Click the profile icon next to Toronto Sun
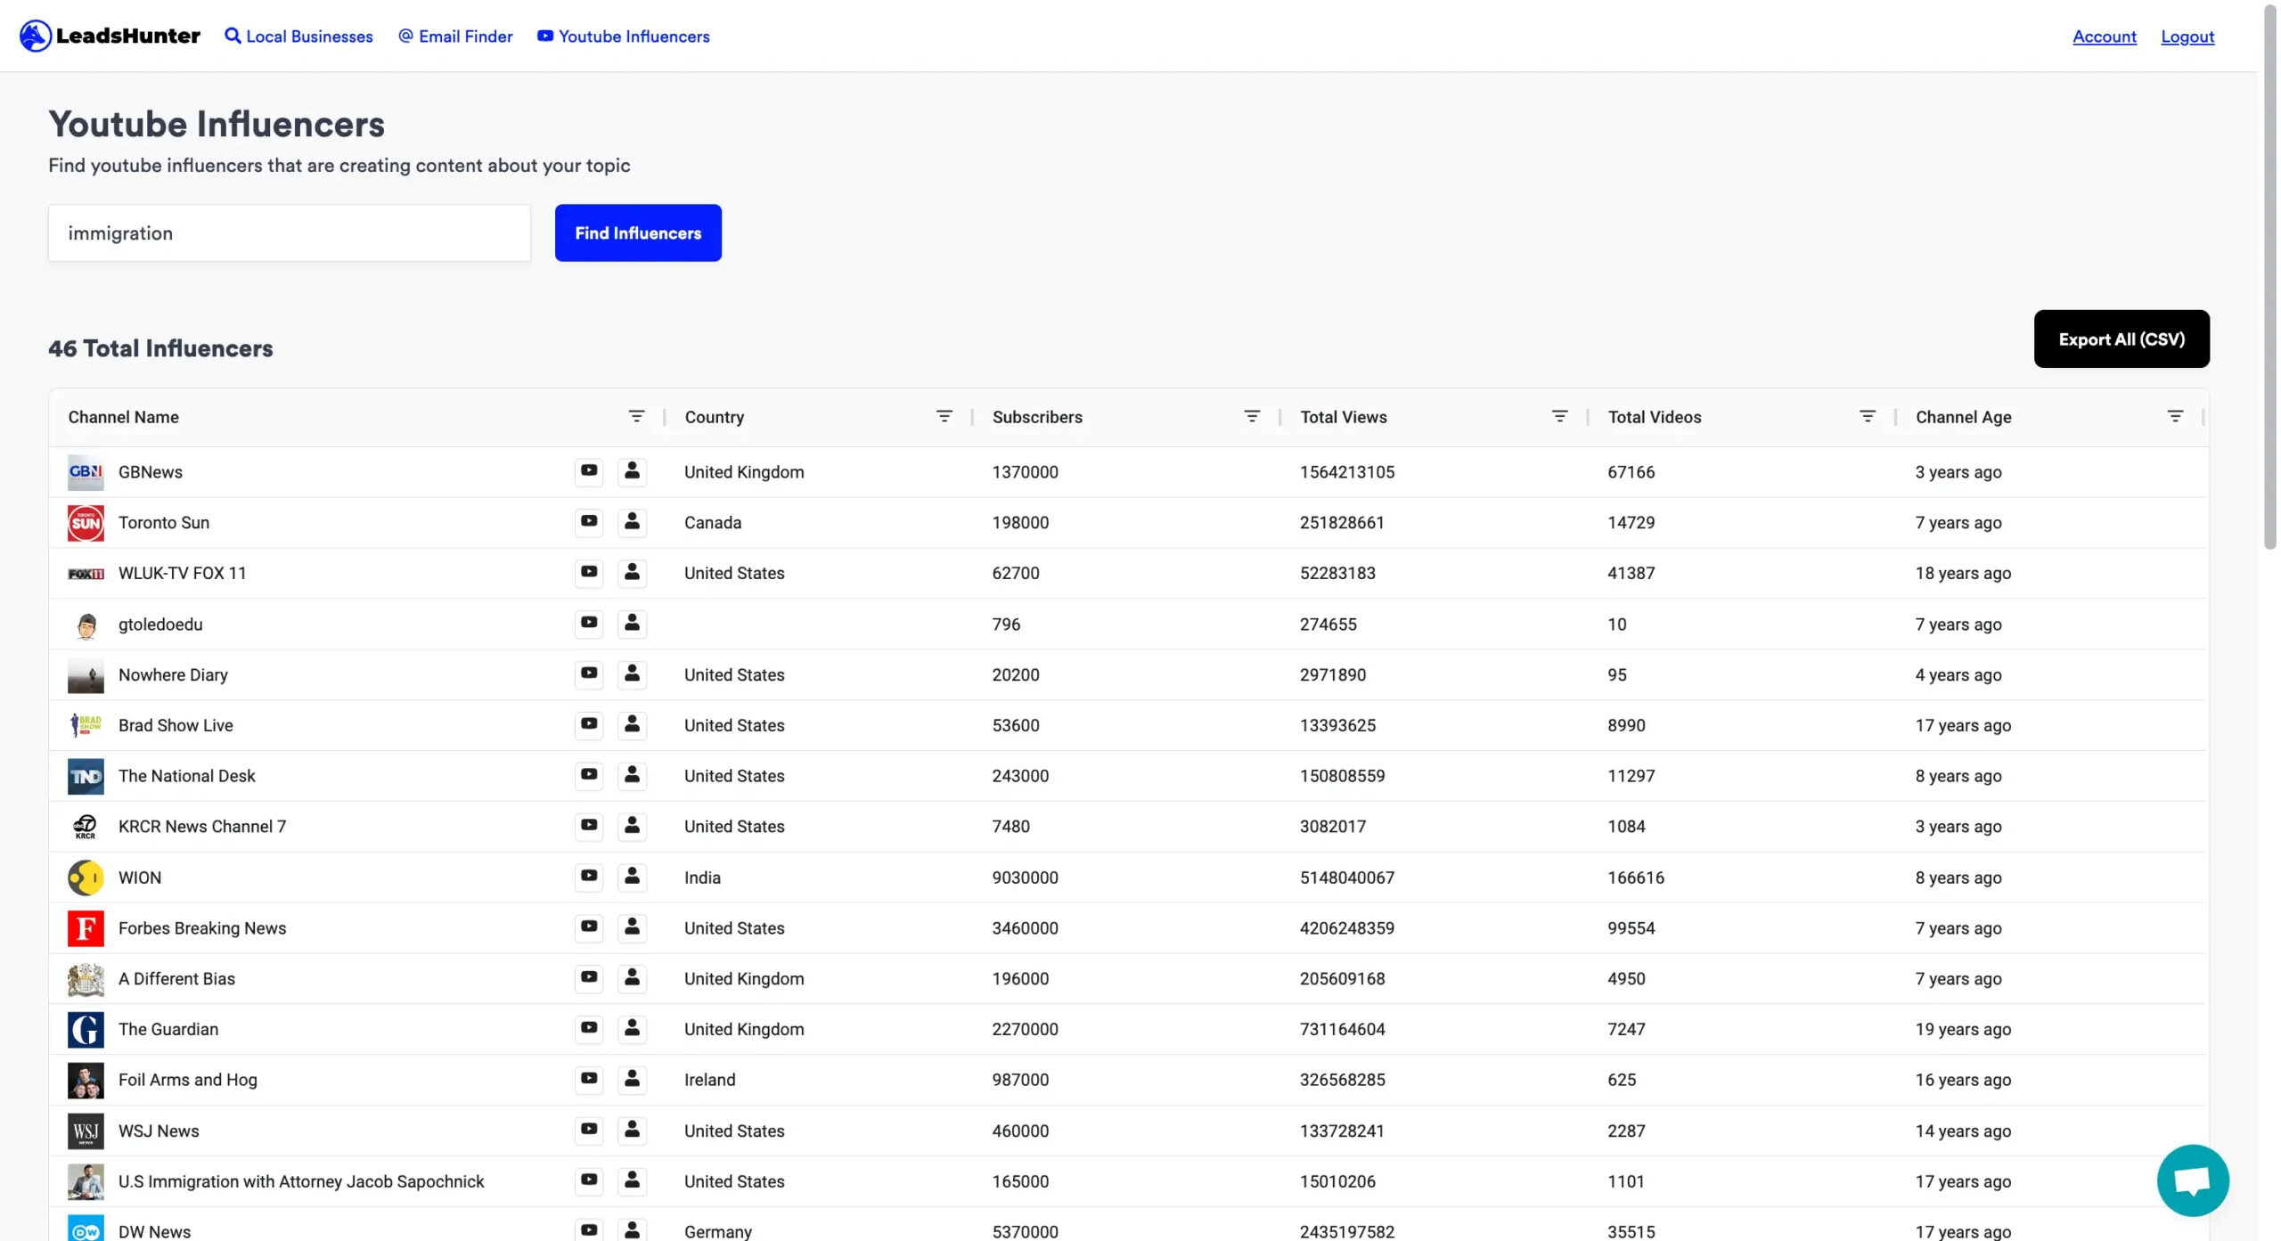Screen dimensions: 2281x1241 point(631,523)
